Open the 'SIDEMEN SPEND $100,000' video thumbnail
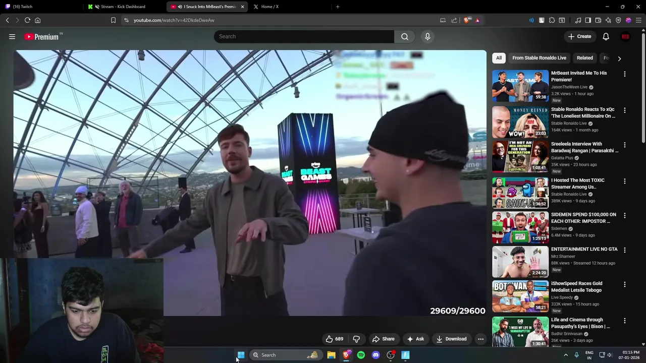This screenshot has height=363, width=646. (520, 227)
